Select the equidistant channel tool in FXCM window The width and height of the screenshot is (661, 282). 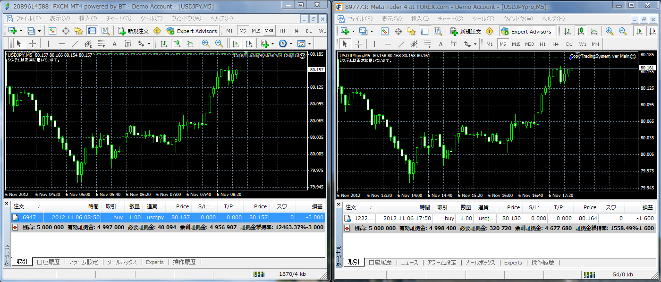(88, 43)
